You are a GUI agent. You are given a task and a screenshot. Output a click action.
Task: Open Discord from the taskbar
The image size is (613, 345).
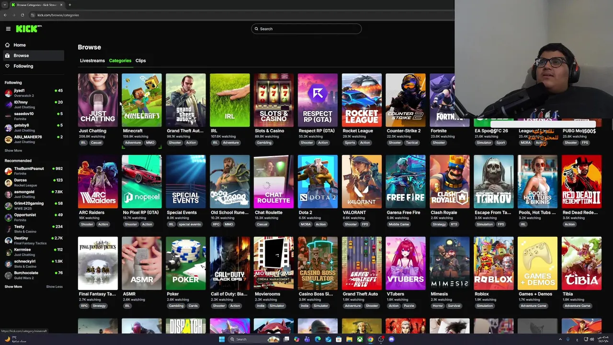[391, 339]
